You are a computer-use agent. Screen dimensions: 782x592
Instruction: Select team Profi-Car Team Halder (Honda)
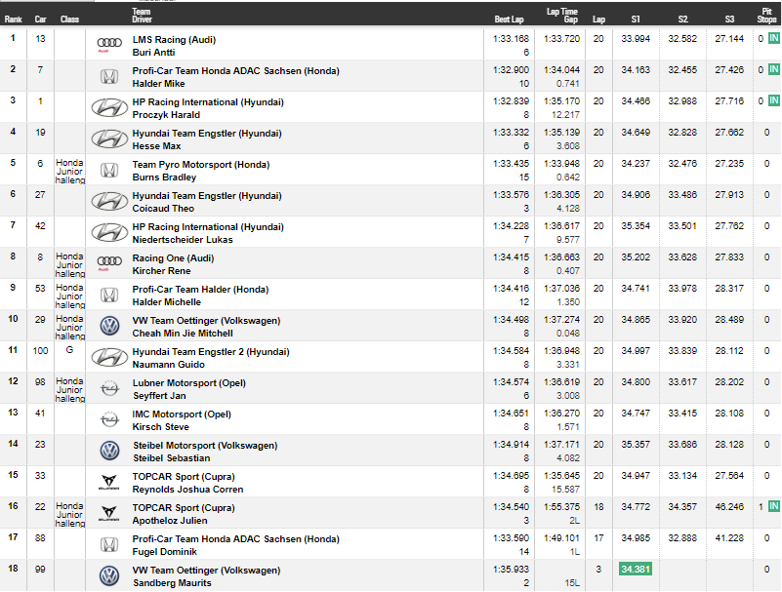pyautogui.click(x=200, y=290)
